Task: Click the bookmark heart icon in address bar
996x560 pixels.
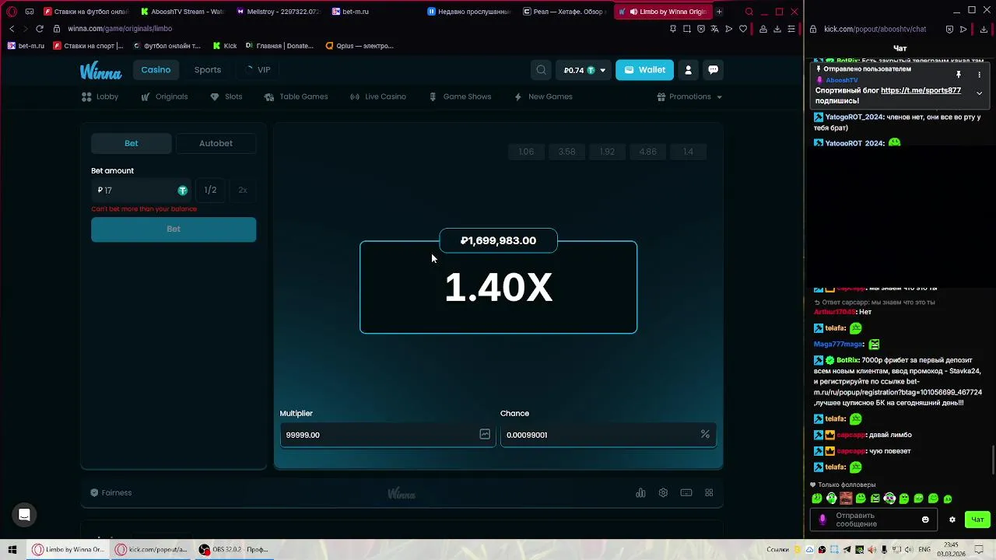Action: [x=743, y=29]
